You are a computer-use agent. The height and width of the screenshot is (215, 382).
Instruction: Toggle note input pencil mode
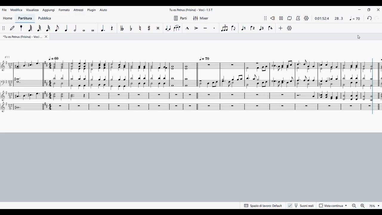tap(12, 28)
